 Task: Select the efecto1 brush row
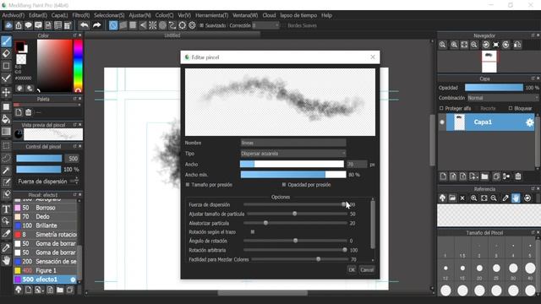45,280
